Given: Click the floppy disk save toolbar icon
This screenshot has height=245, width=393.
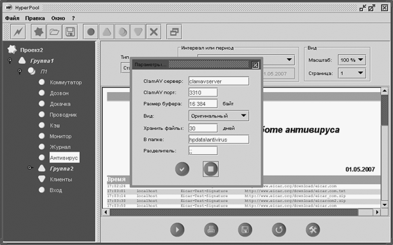Looking at the screenshot, I should (70, 32).
